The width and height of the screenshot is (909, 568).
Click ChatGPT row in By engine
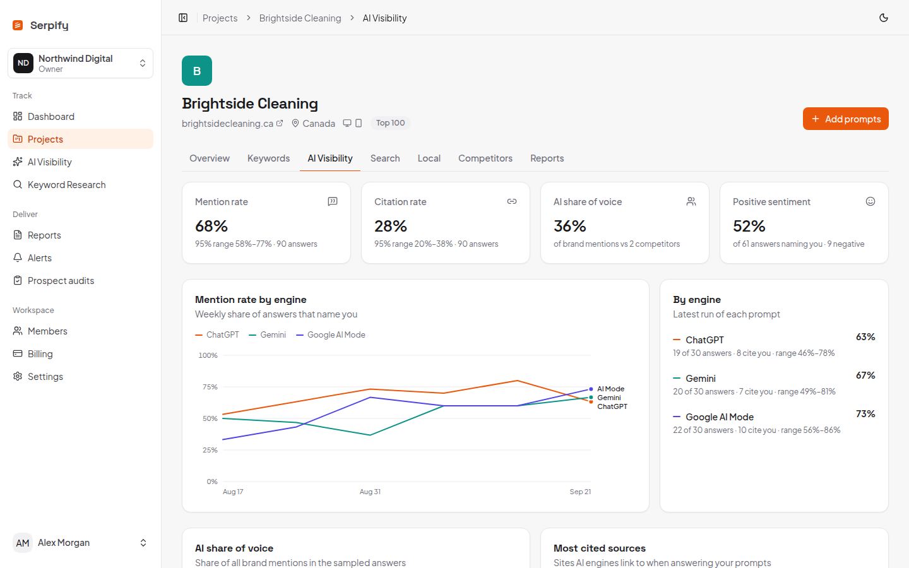tap(774, 346)
